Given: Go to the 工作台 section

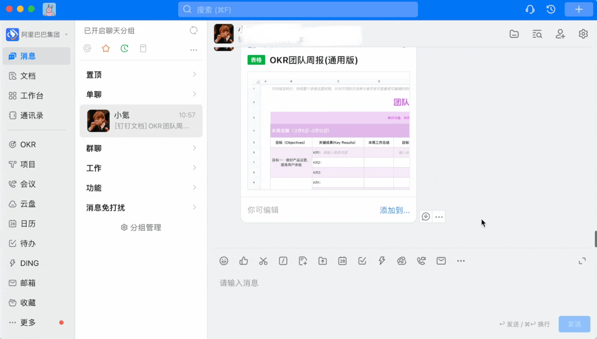Looking at the screenshot, I should click(37, 96).
